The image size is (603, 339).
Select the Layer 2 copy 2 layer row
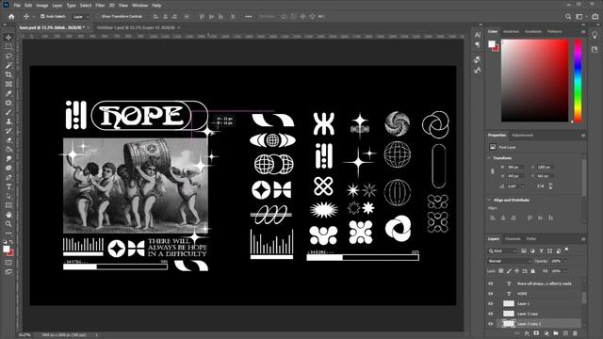pyautogui.click(x=538, y=324)
